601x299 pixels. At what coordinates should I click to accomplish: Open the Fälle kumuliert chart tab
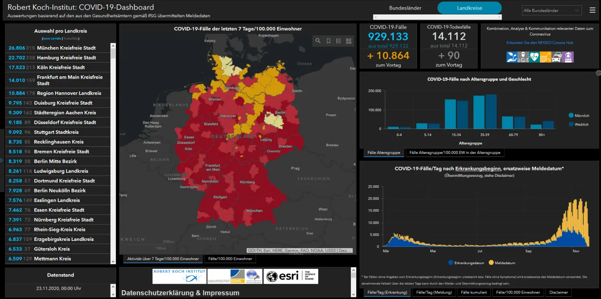point(474,292)
